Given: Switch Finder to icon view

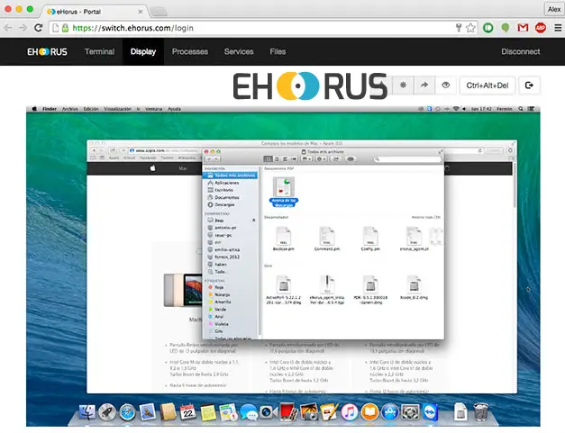Looking at the screenshot, I should 268,159.
